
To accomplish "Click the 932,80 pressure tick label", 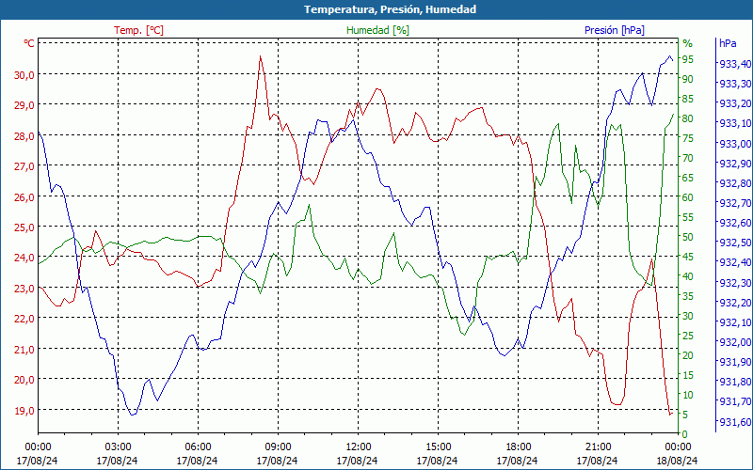I will pos(735,183).
